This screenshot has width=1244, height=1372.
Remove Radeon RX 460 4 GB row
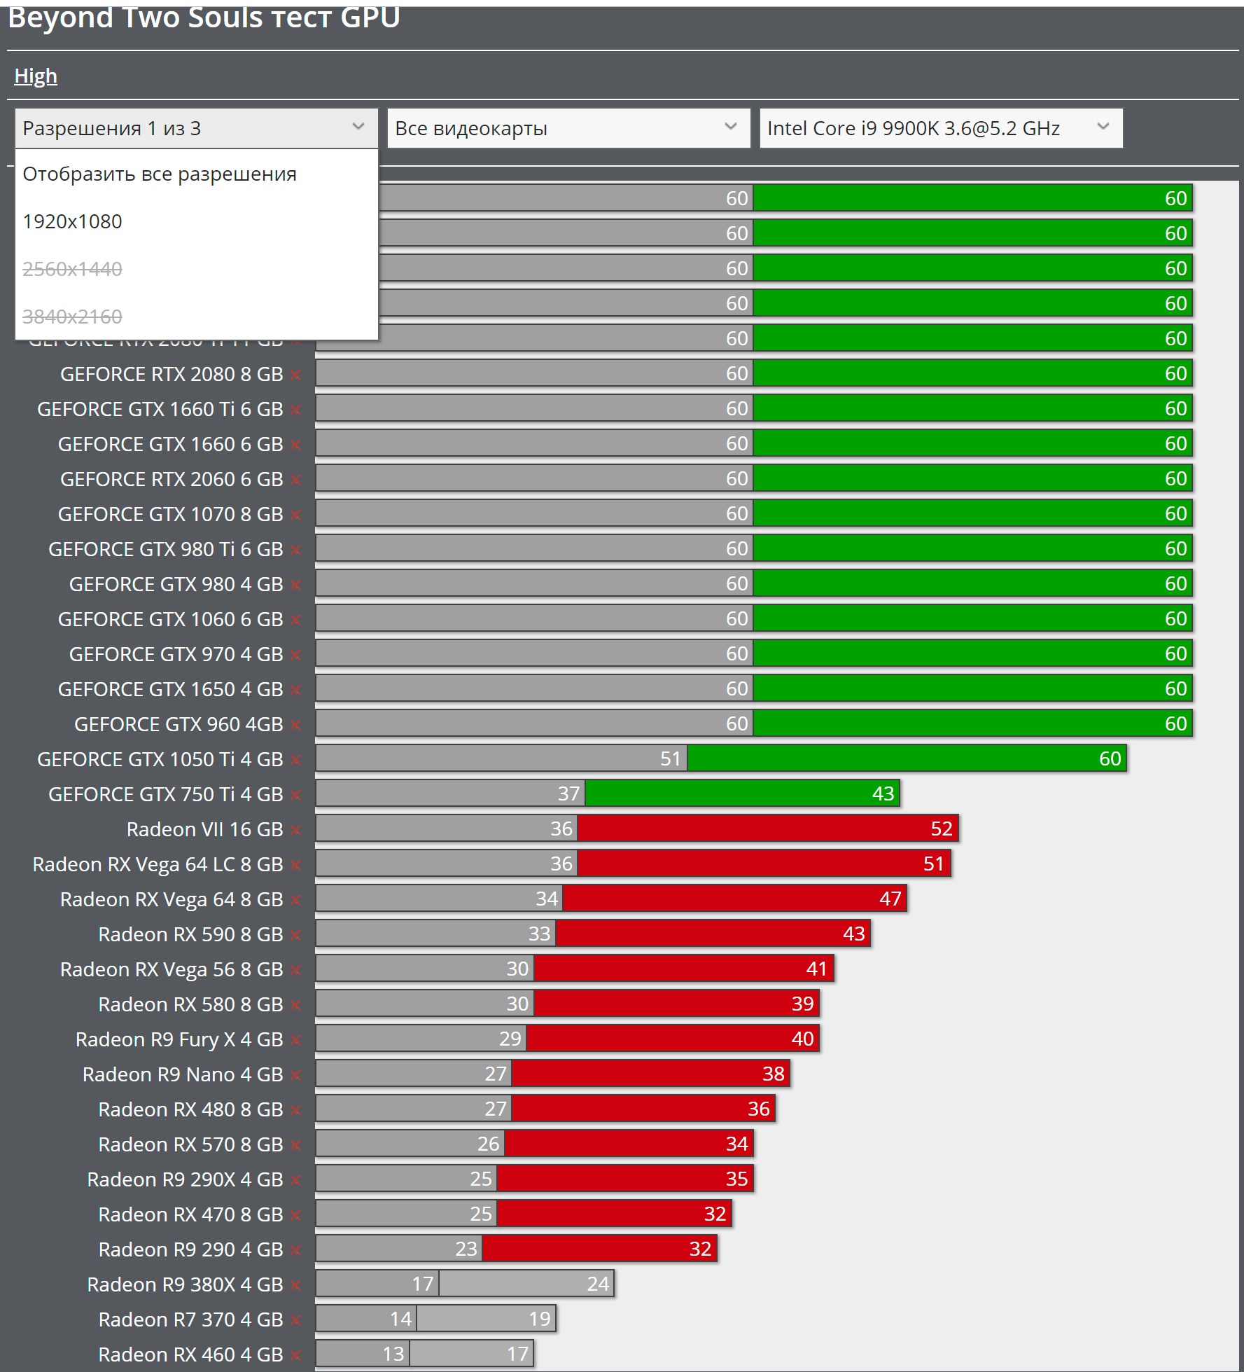(295, 1355)
